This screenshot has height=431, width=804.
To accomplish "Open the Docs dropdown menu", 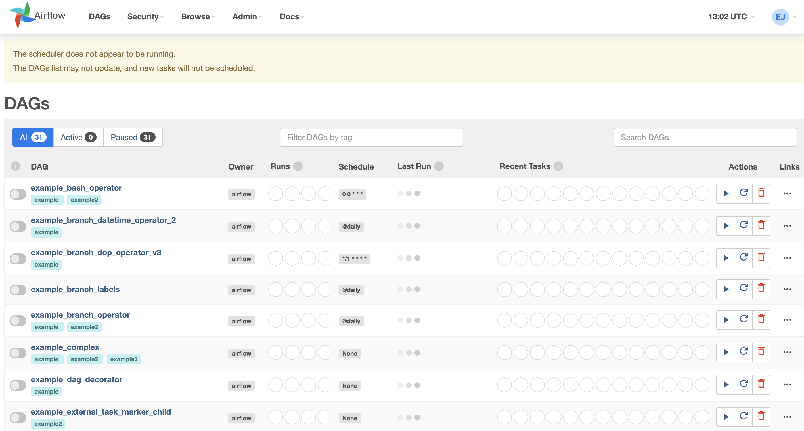I will pyautogui.click(x=292, y=16).
